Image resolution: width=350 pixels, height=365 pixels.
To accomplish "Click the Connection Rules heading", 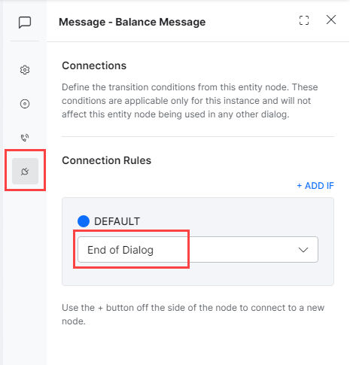I will point(107,160).
